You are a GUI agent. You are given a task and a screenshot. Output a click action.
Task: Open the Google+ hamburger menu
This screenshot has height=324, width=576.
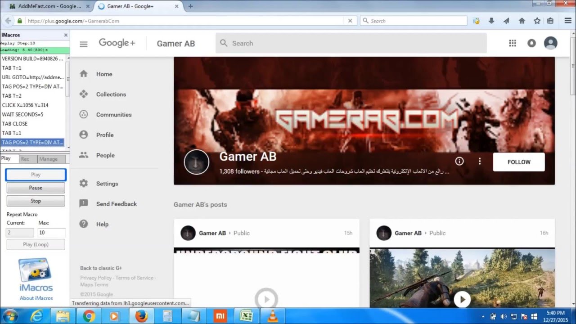(x=83, y=44)
